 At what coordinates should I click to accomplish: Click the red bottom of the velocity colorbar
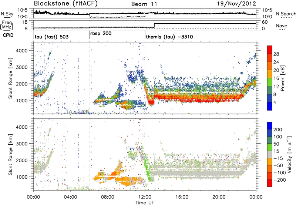270,183
